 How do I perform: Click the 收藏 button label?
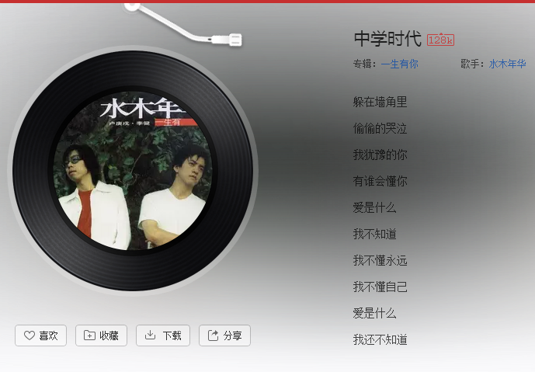109,335
